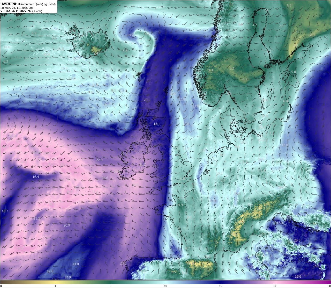
Task: Click the 6.4 value label
Action: (x=285, y=101)
